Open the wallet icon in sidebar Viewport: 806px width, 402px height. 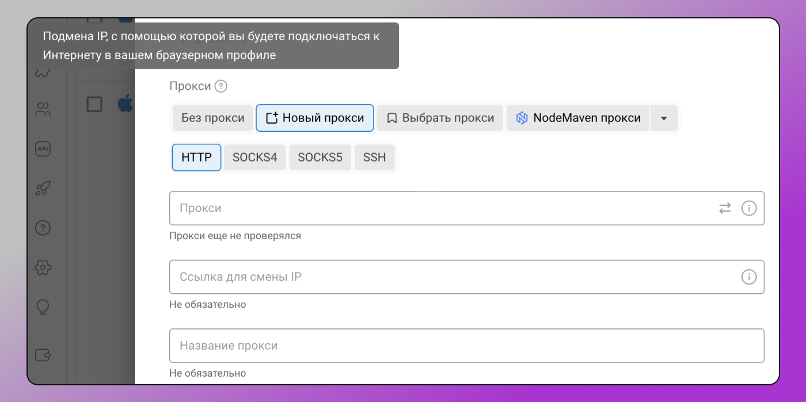[x=43, y=355]
